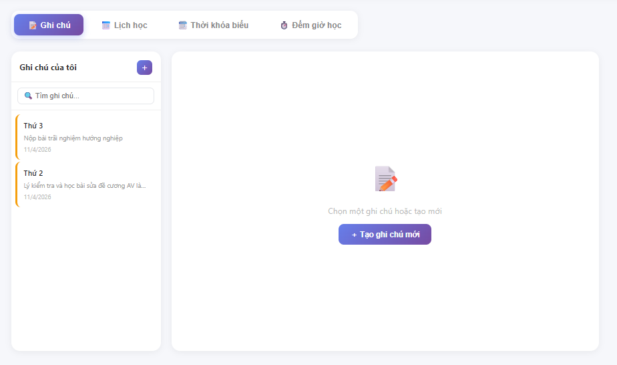
Task: Click the notepad icon in Ghi chú tab
Action: [x=33, y=25]
